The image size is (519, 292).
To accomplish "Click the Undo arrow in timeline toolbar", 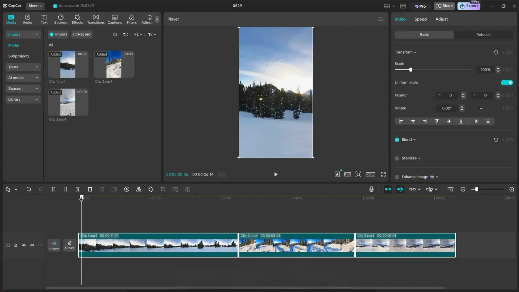I will pyautogui.click(x=29, y=189).
